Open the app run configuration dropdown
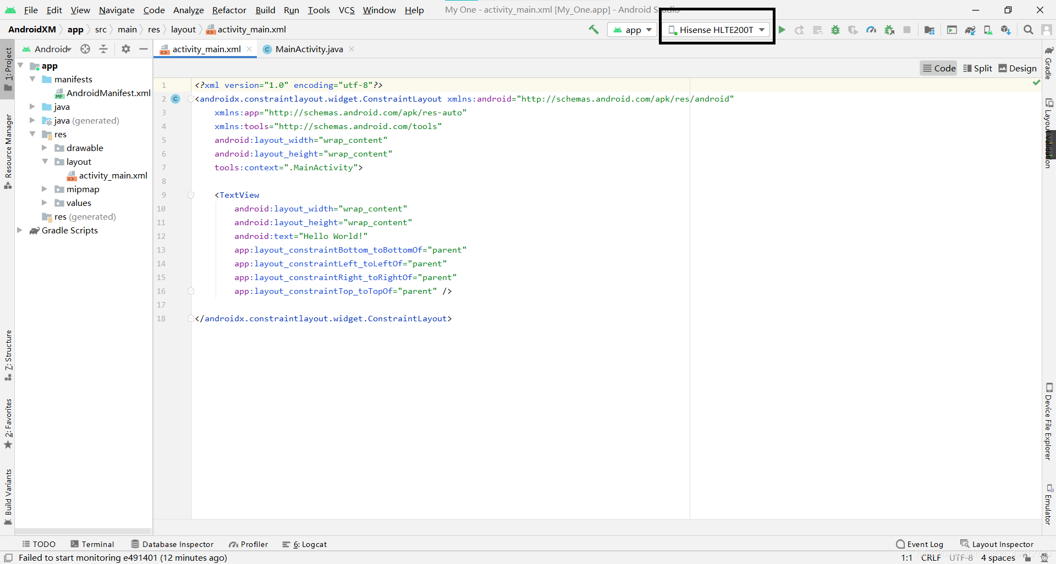Screen dimensions: 1056x564 click(632, 30)
